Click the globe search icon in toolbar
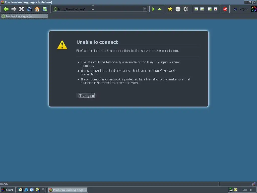 tap(45, 9)
